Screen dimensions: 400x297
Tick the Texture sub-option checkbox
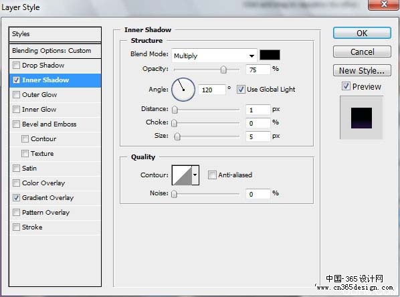[x=25, y=154]
